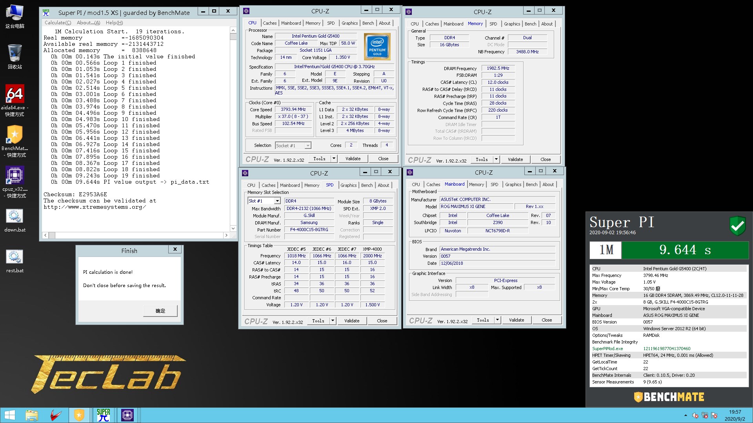
Task: Open File Explorer from the taskbar
Action: click(x=32, y=415)
